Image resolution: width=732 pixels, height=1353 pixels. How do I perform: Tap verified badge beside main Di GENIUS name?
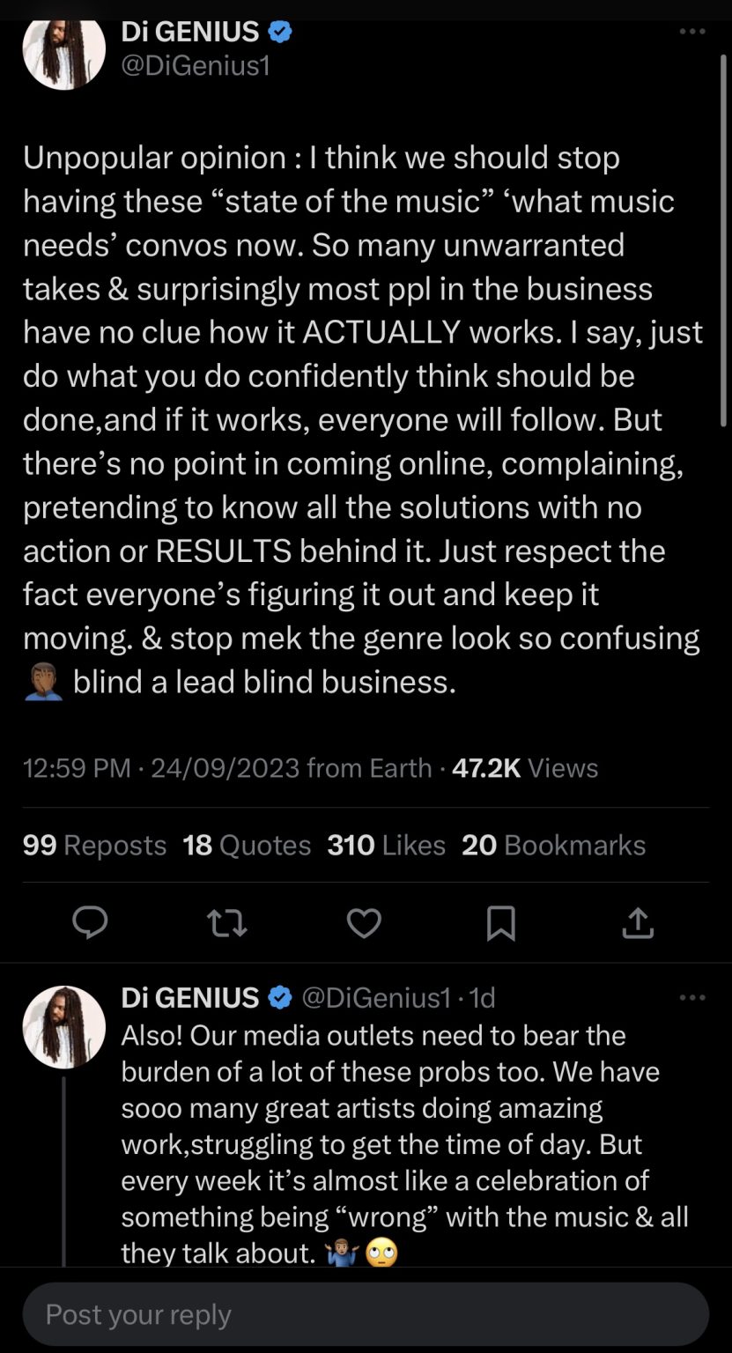point(280,32)
